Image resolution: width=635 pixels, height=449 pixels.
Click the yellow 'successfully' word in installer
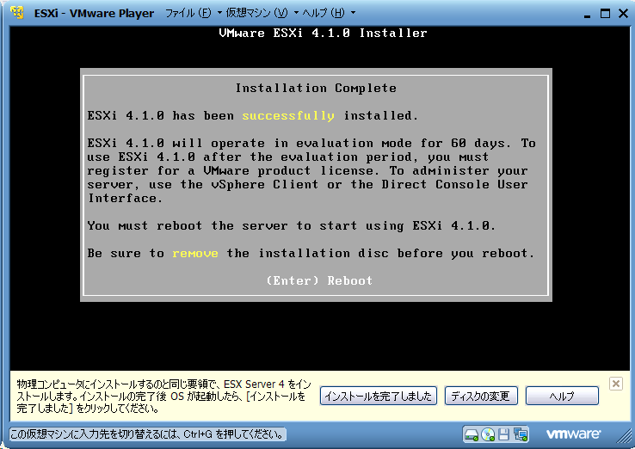pos(288,116)
